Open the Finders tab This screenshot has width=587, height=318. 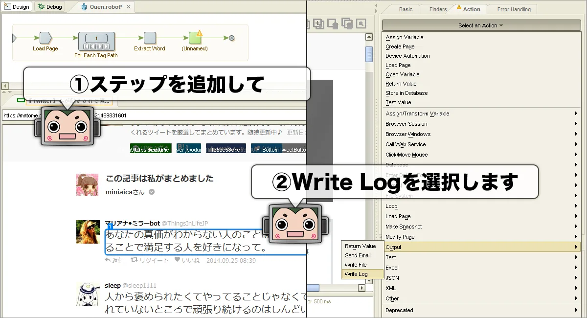[438, 9]
